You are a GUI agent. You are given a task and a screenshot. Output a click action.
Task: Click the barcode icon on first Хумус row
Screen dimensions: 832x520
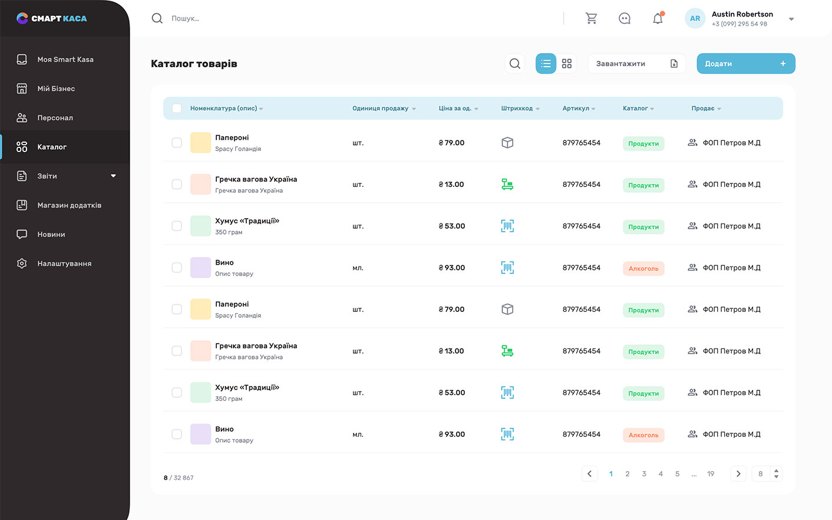point(507,226)
